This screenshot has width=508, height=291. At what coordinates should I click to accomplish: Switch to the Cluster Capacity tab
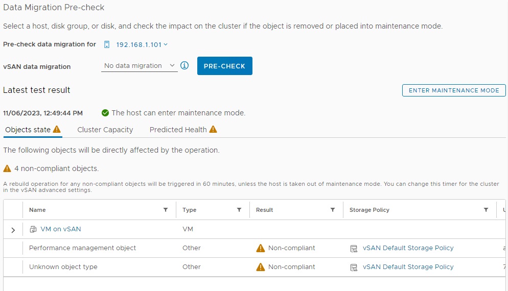105,130
